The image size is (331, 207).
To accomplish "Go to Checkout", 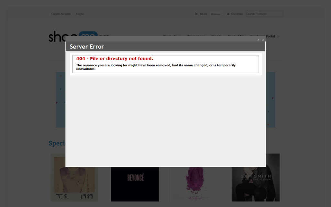I will [x=237, y=14].
